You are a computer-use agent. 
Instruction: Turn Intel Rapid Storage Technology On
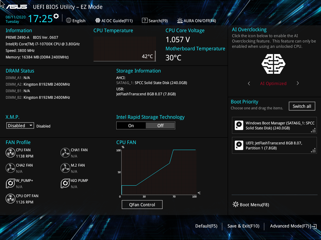tap(131, 126)
